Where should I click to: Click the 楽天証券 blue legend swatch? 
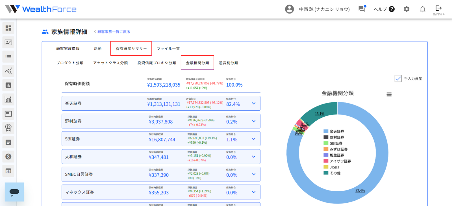click(326, 131)
